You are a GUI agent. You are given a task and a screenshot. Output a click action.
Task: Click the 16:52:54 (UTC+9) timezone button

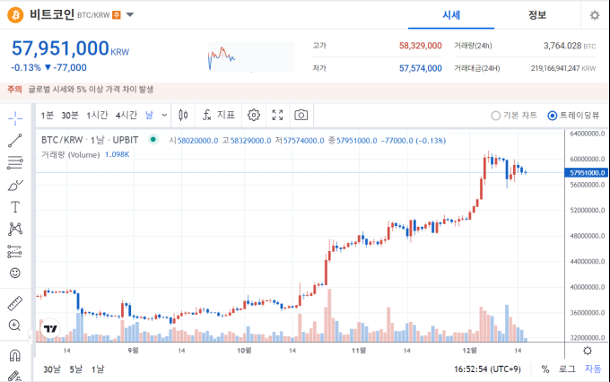point(487,369)
